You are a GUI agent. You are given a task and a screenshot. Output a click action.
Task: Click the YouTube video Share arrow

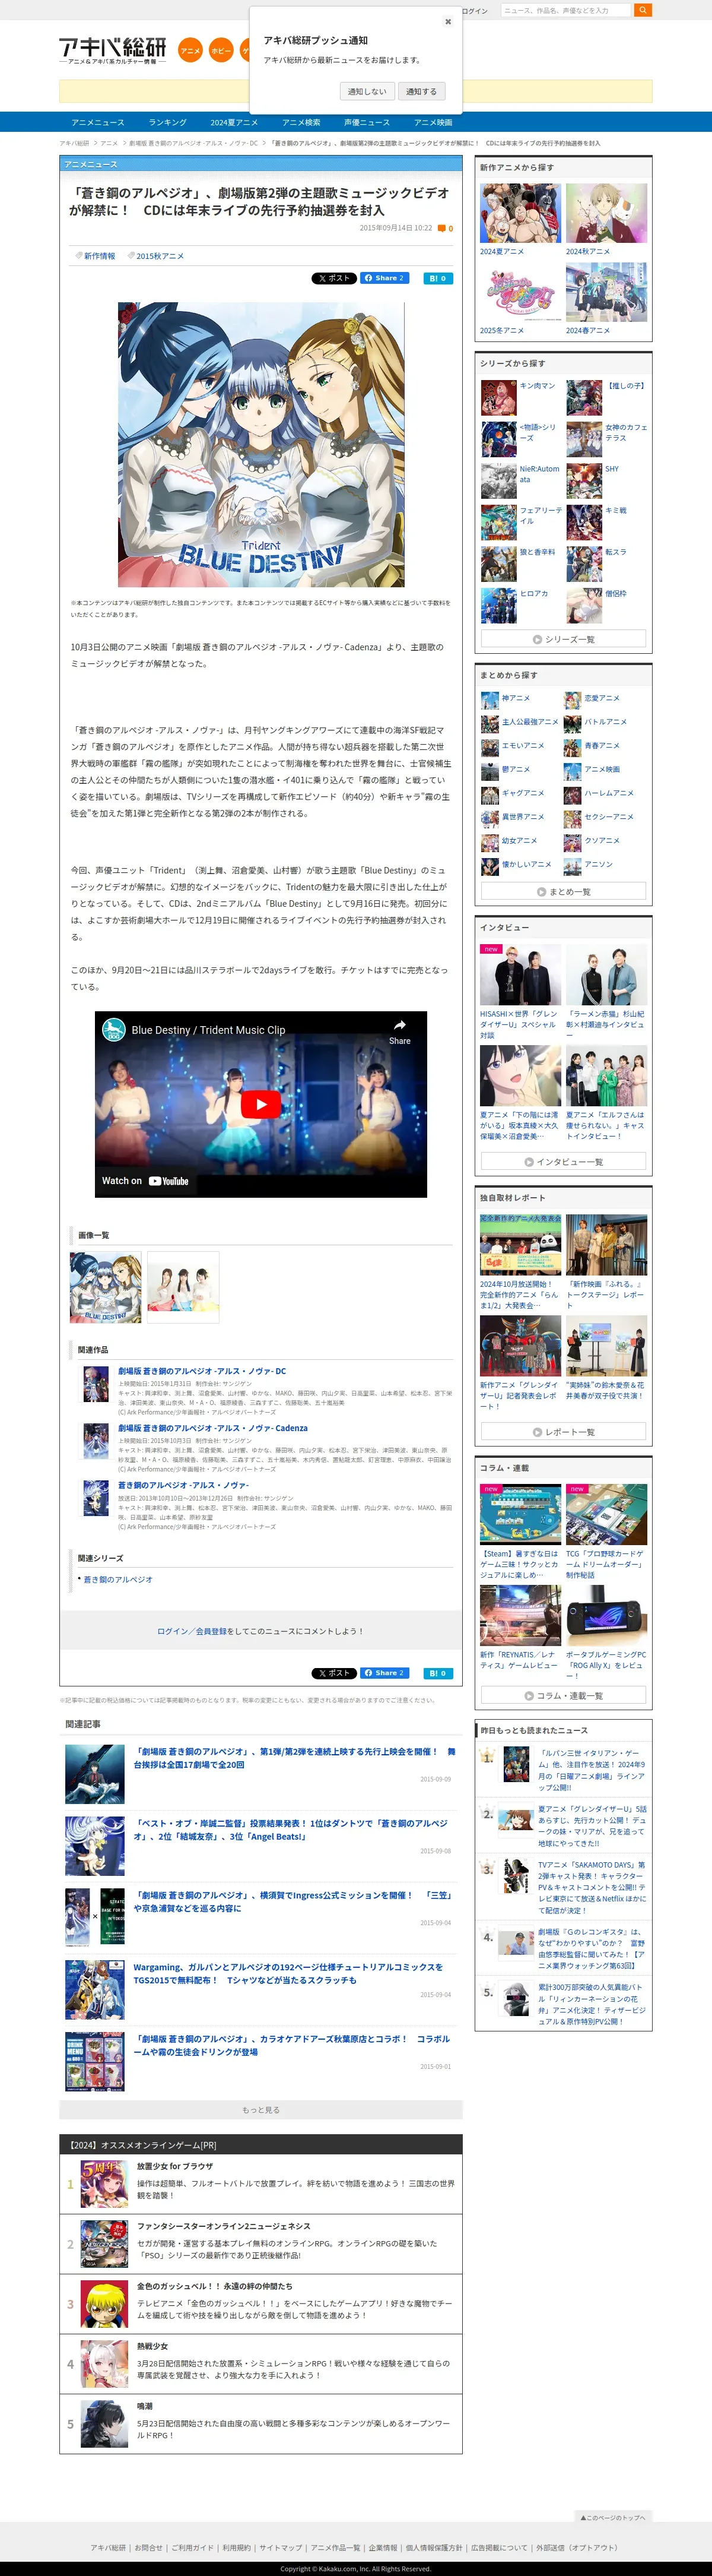pos(399,1030)
